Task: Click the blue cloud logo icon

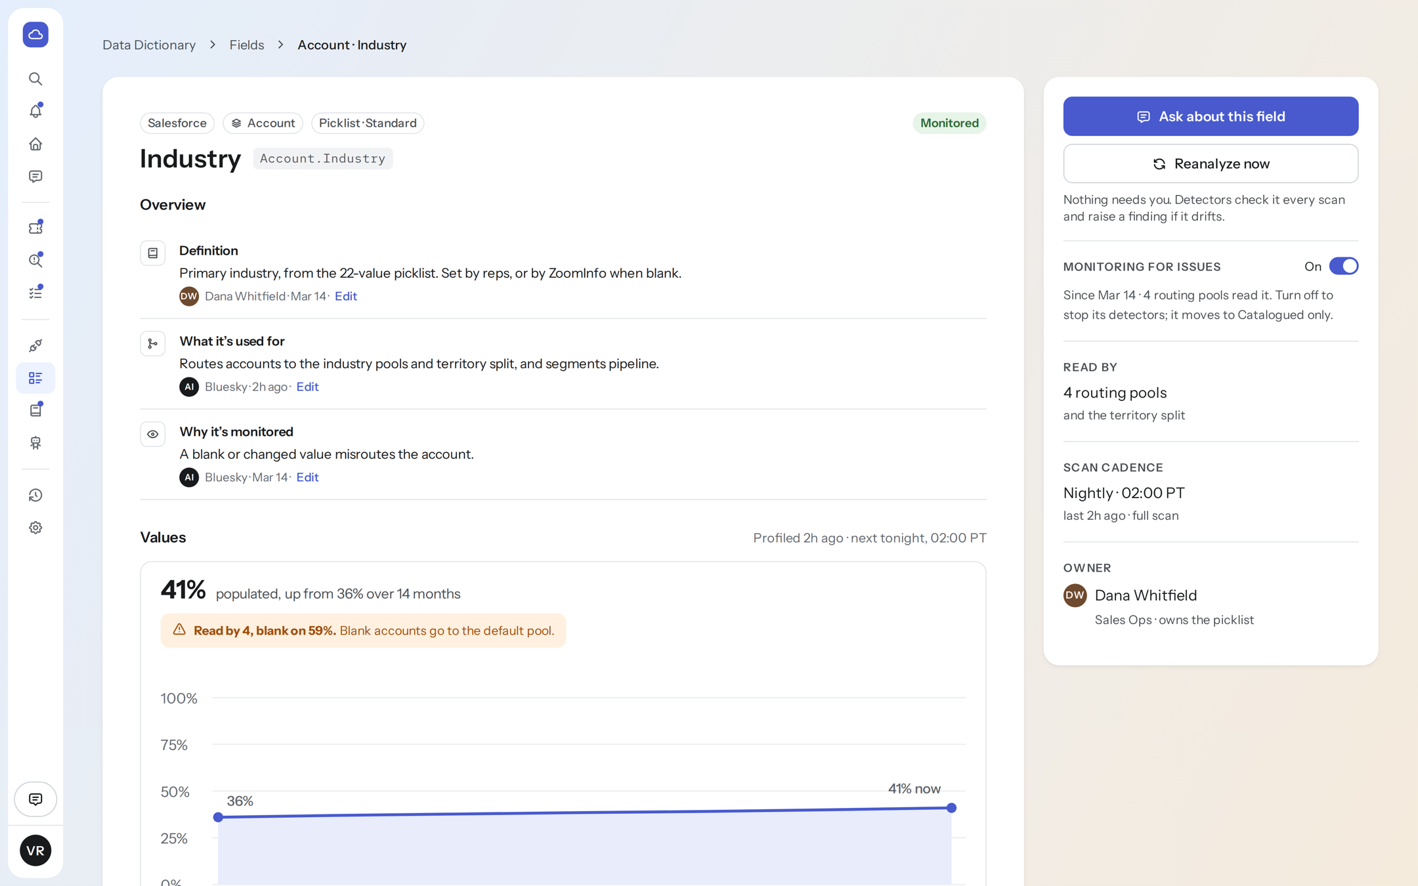Action: pos(35,34)
